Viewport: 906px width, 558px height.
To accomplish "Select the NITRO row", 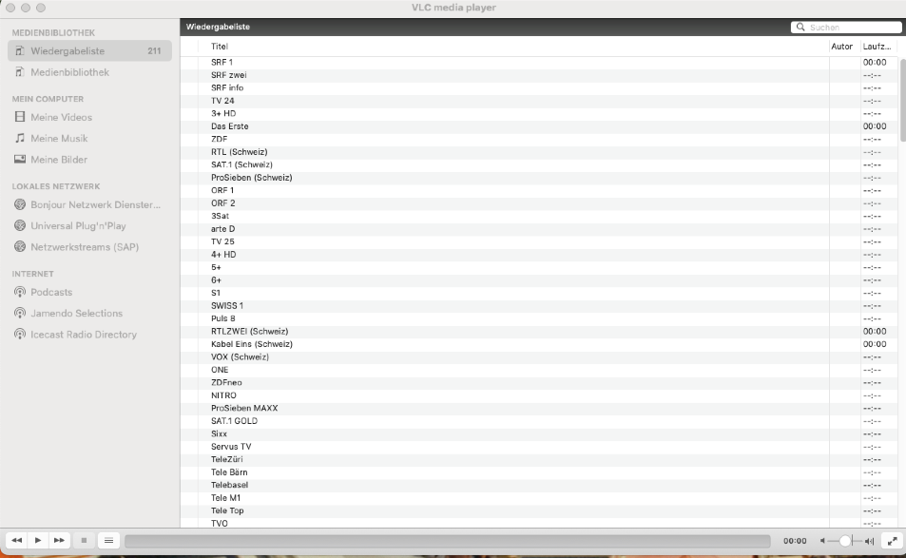I will 539,395.
